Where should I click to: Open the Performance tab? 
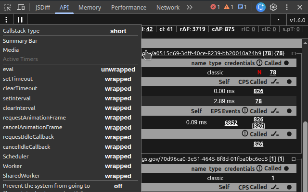128,8
